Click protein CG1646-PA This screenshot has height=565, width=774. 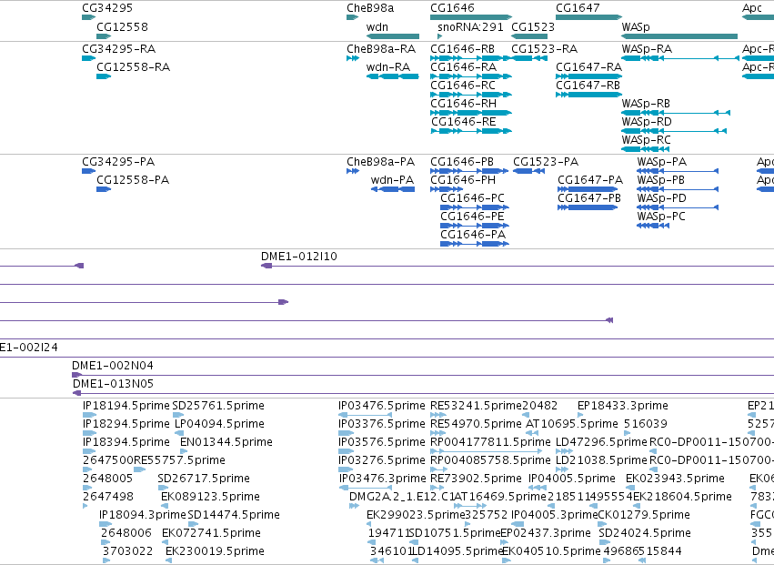(x=475, y=244)
